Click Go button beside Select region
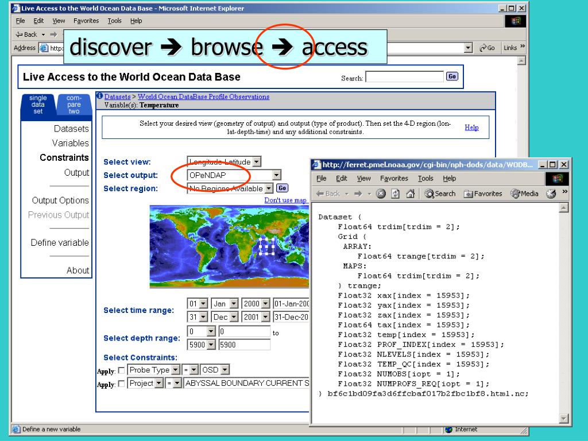The image size is (588, 441). point(282,188)
